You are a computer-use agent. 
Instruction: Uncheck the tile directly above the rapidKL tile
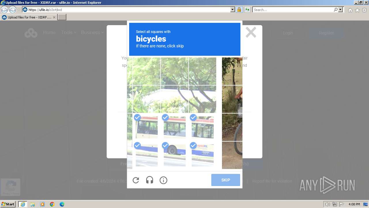[203, 127]
